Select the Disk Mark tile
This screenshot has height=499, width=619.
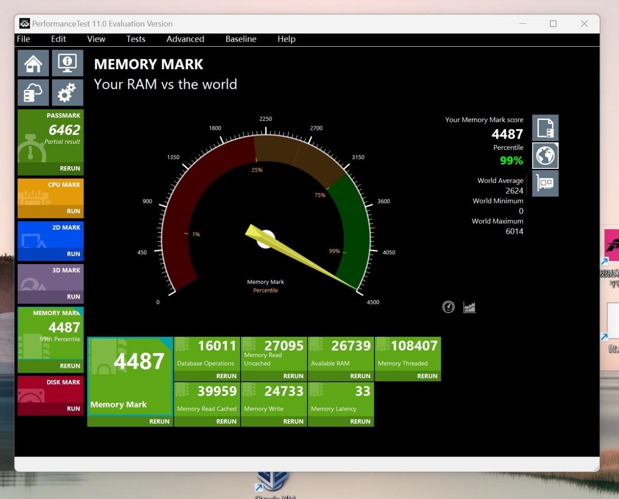tap(50, 389)
